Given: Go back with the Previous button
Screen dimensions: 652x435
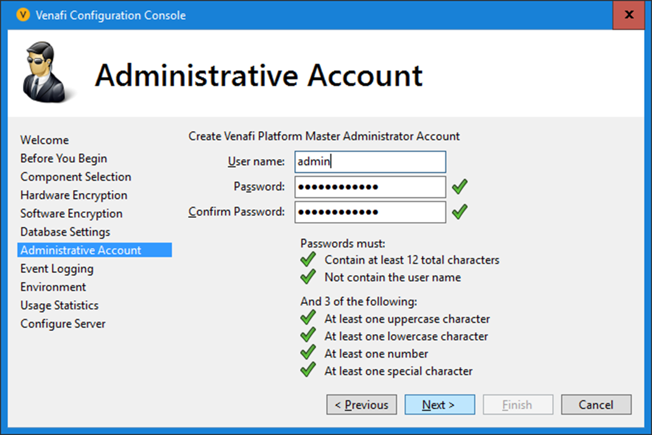Looking at the screenshot, I should pyautogui.click(x=361, y=405).
